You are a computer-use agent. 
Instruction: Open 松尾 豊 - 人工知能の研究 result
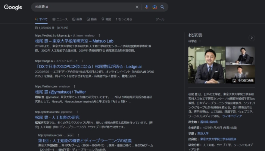pyautogui.click(x=57, y=117)
